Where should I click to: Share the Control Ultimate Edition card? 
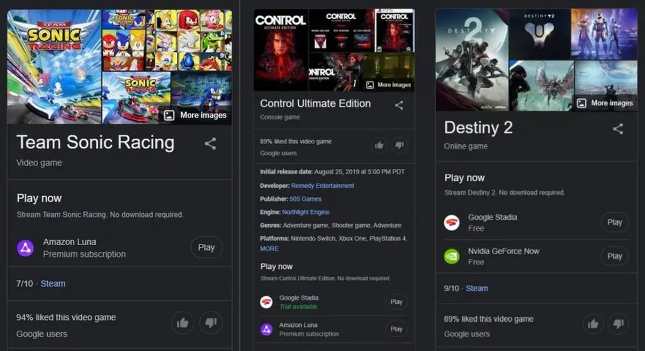399,105
